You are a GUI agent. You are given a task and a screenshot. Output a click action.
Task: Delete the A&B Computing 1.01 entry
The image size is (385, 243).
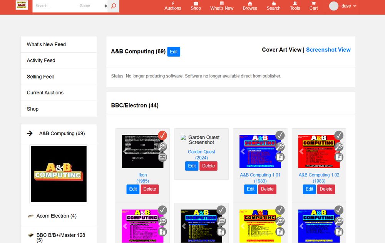coord(267,189)
